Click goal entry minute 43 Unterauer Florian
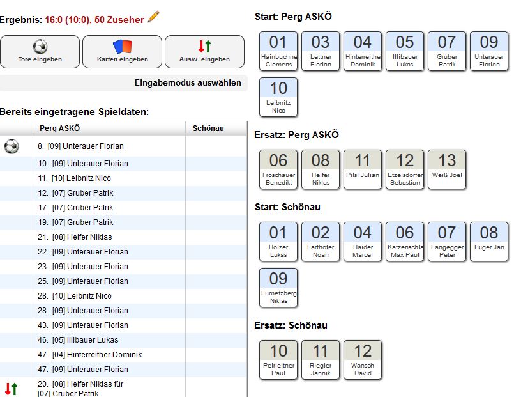 point(83,325)
